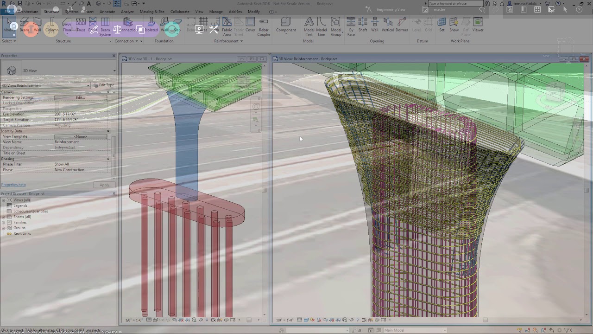
Task: Expand the Groups tree node
Action: point(3,228)
